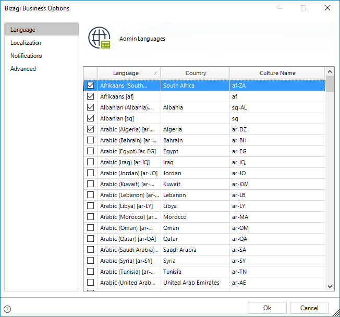Select the 'Albania' country cell

pyautogui.click(x=195, y=107)
